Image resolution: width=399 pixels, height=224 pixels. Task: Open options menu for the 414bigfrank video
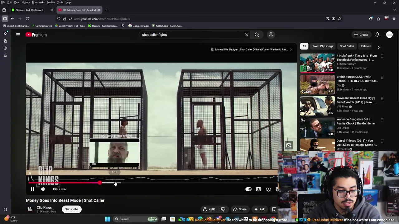click(x=382, y=56)
